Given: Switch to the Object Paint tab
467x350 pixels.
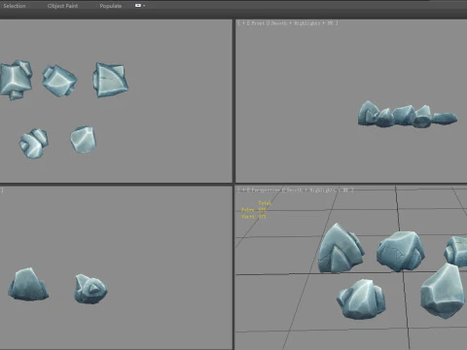Looking at the screenshot, I should pyautogui.click(x=62, y=6).
